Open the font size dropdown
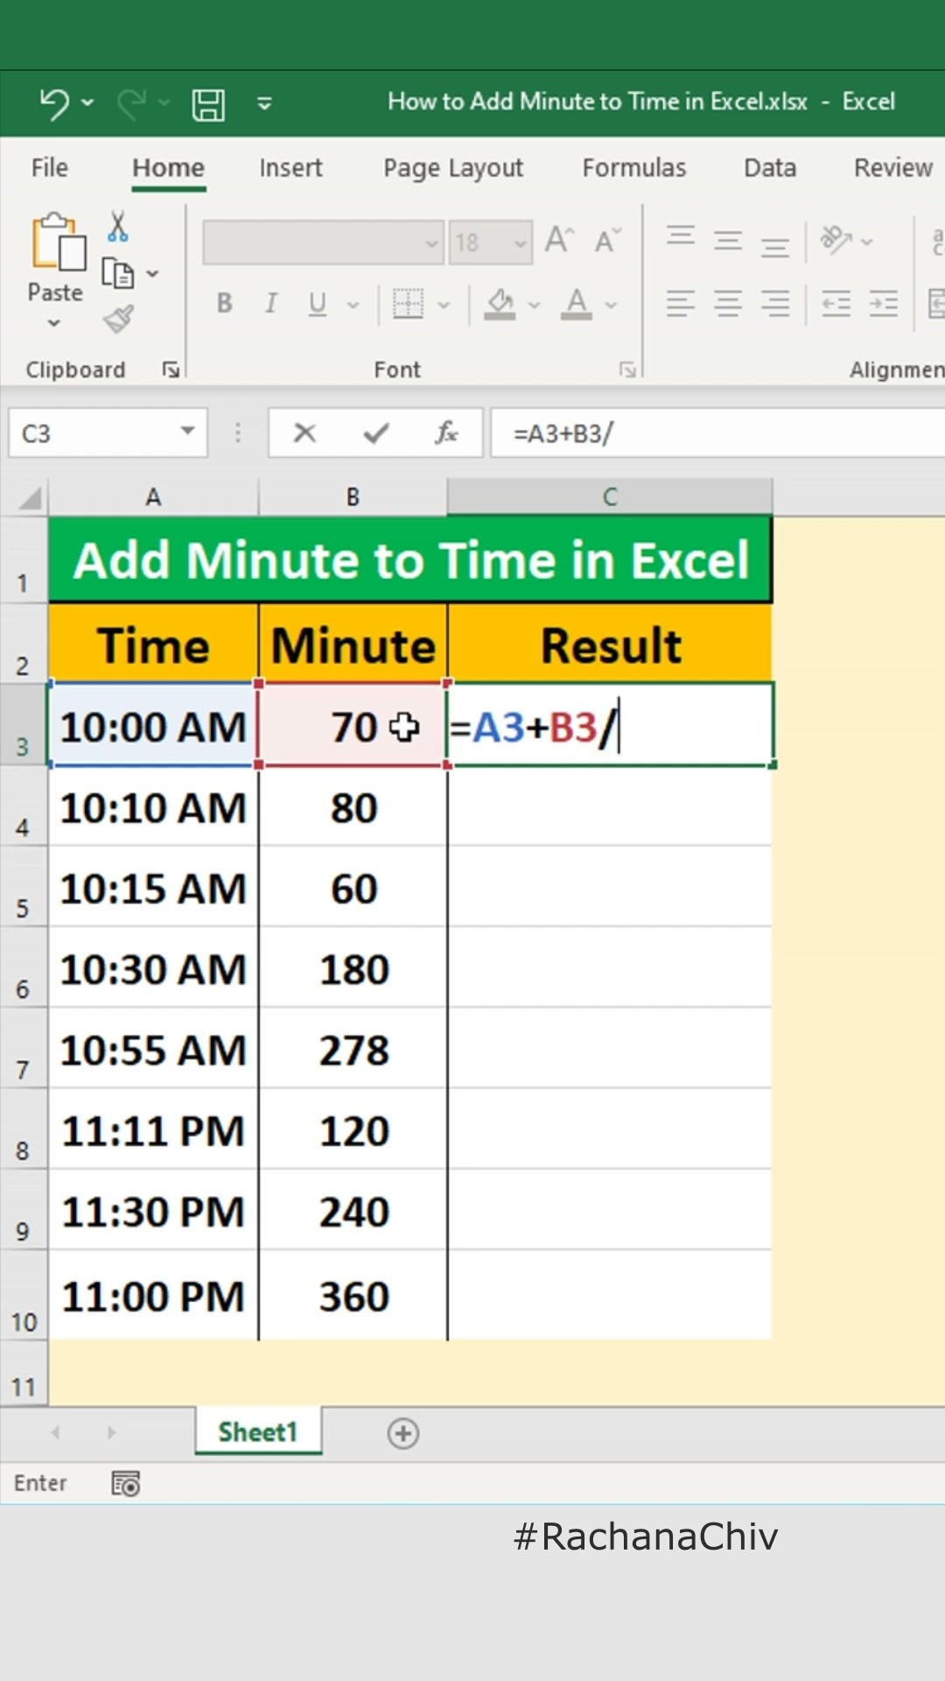 521,243
